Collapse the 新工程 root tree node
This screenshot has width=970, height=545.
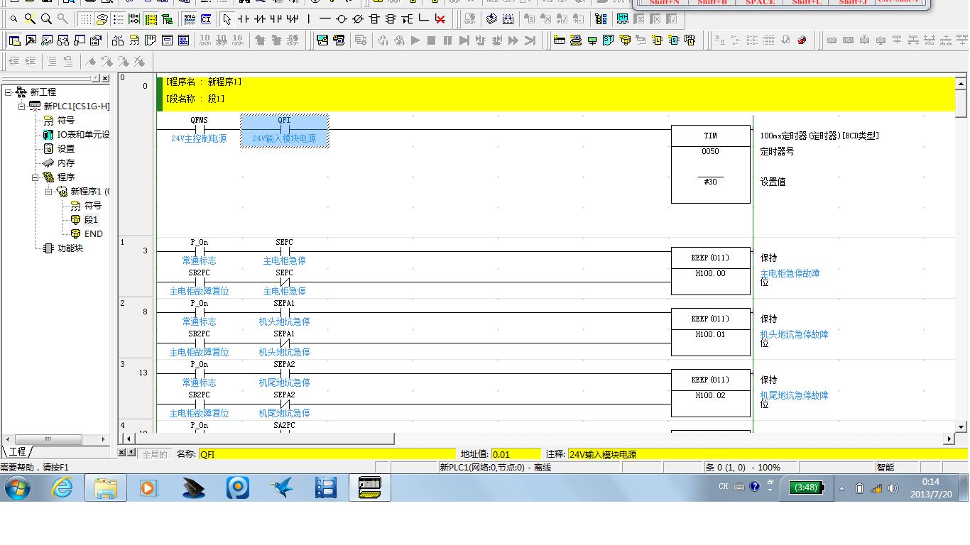pyautogui.click(x=9, y=92)
